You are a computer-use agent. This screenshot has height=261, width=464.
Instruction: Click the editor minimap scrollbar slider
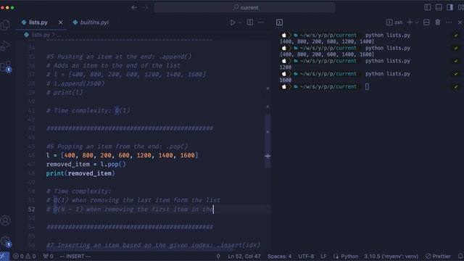click(268, 141)
